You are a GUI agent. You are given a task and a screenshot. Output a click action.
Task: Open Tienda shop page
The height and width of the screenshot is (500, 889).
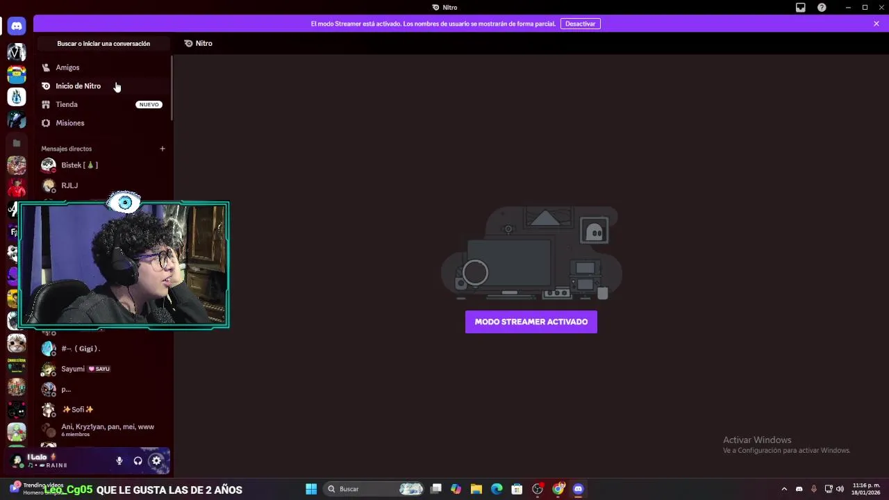[x=104, y=104]
